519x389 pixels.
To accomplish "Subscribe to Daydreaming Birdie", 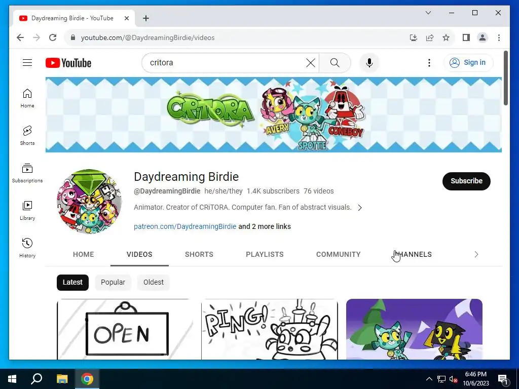I will pos(466,181).
